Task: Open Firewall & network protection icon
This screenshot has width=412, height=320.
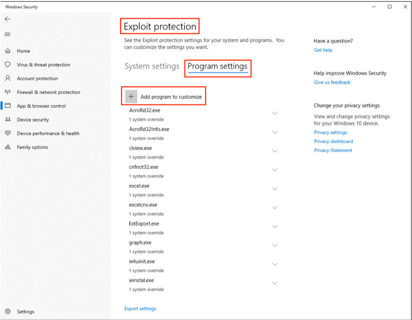Action: [x=7, y=92]
